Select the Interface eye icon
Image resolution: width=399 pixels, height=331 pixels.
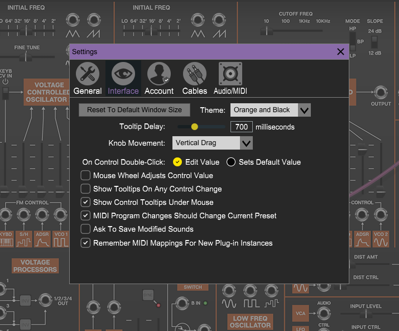click(123, 74)
